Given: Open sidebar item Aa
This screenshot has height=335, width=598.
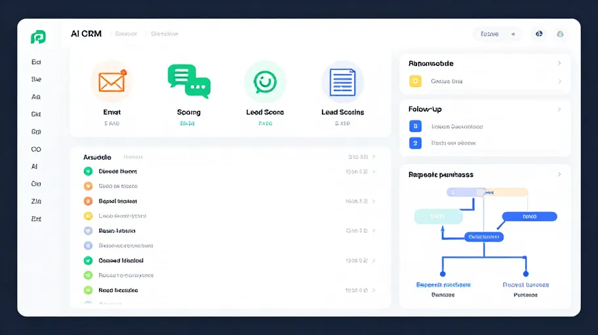Looking at the screenshot, I should (36, 97).
